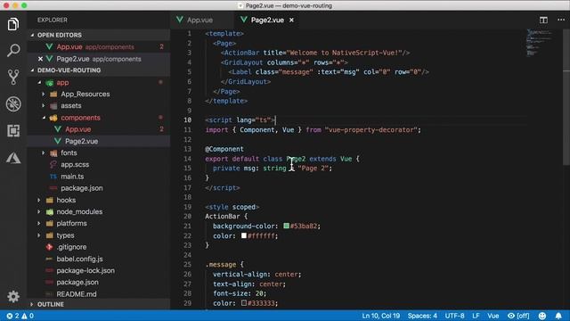Open the notifications bell icon
This screenshot has width=570, height=321.
[x=558, y=316]
